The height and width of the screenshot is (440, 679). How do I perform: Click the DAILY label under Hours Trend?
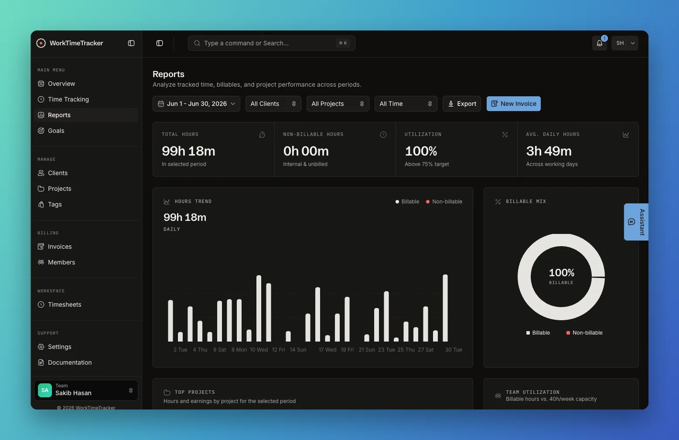[x=172, y=229]
